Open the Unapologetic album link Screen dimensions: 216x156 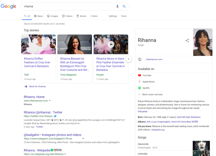(x=164, y=122)
